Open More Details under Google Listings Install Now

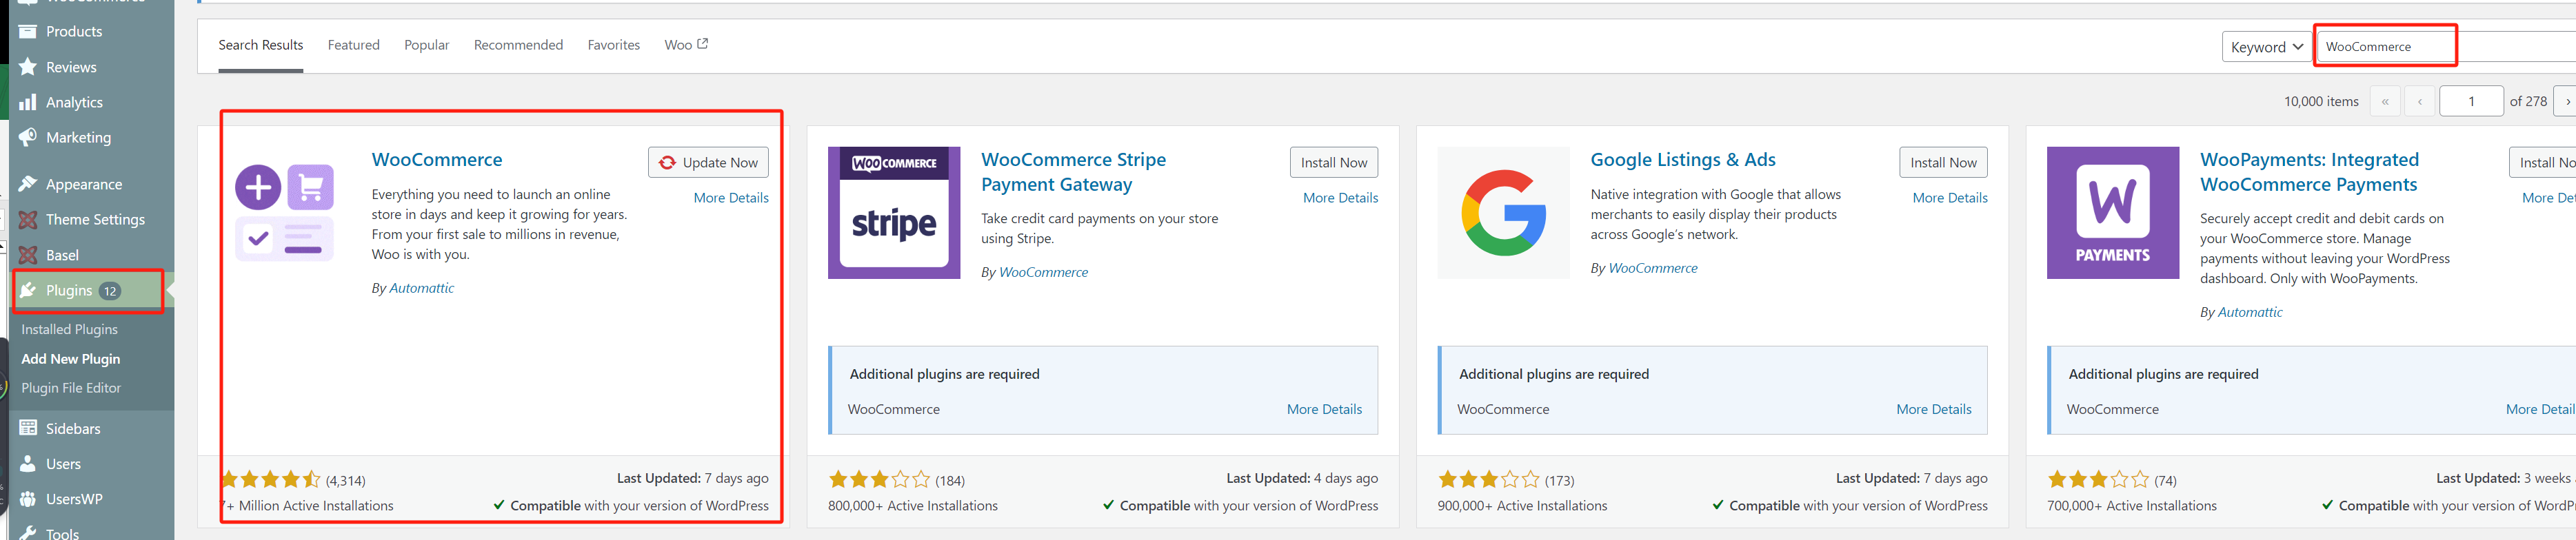[1950, 198]
